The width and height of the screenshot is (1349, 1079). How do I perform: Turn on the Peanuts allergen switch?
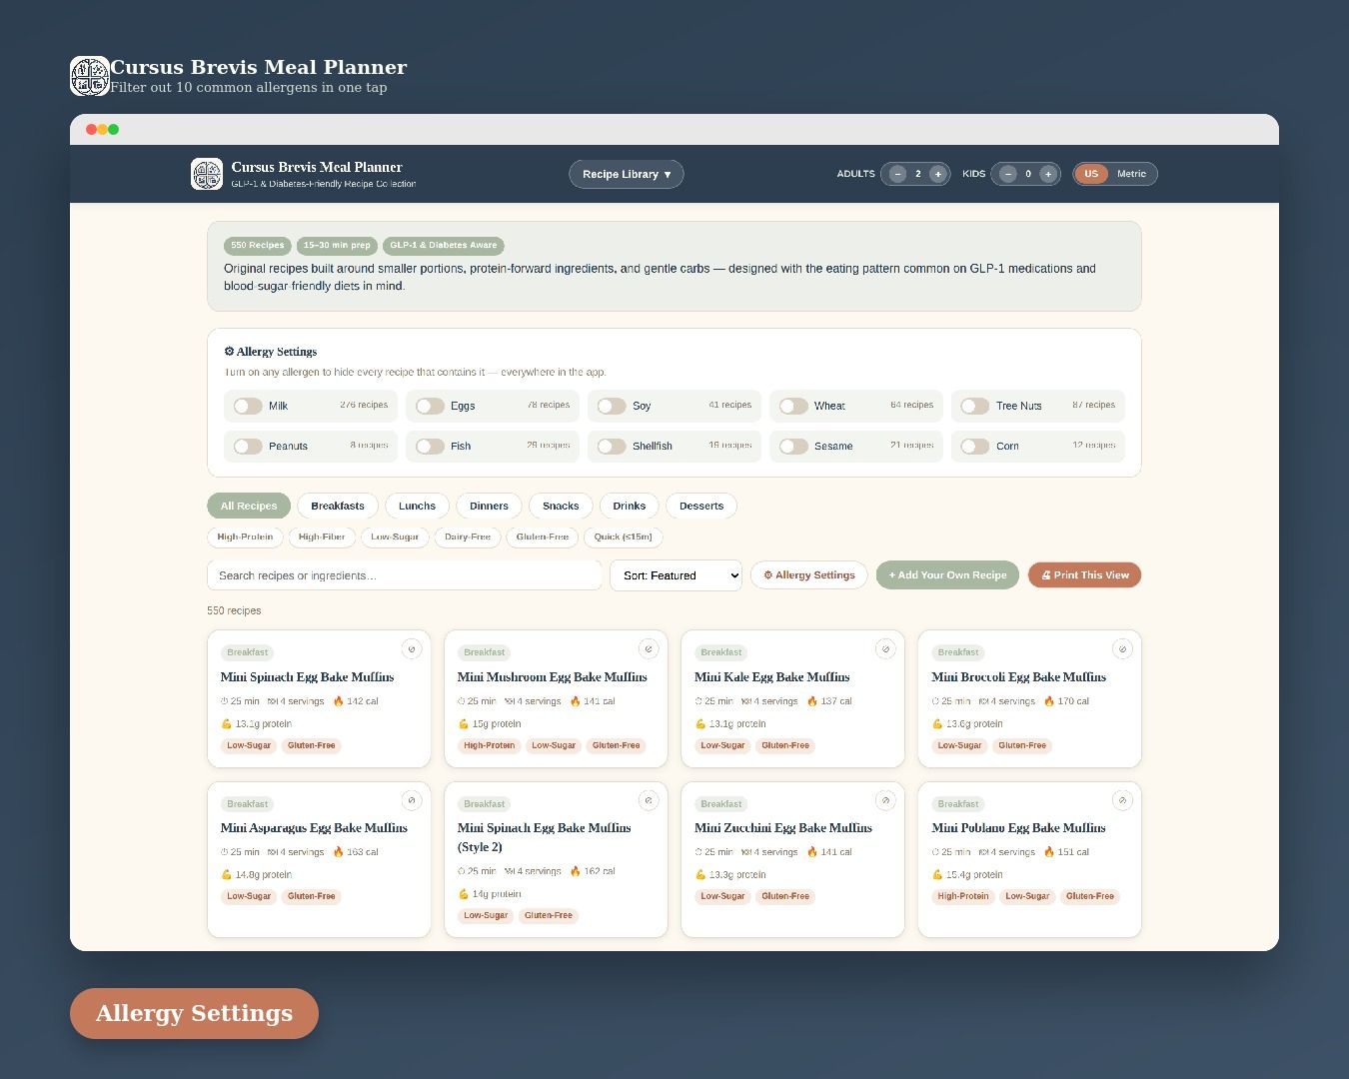tap(248, 447)
